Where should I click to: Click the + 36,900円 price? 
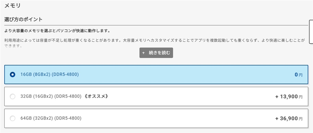(289, 118)
